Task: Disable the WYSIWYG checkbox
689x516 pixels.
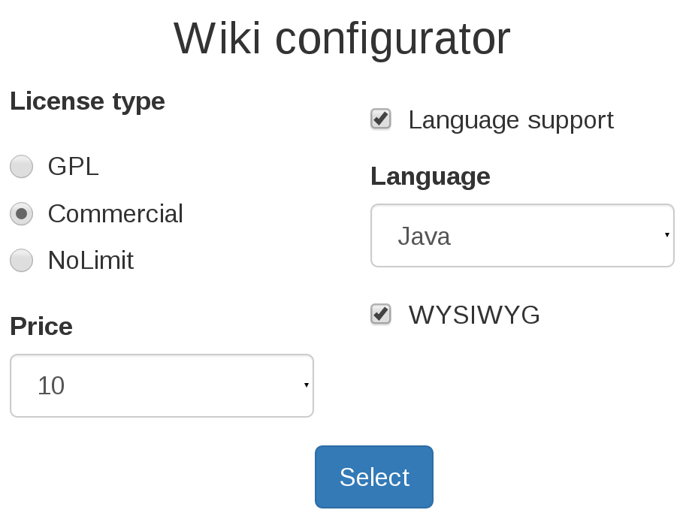Action: click(x=381, y=314)
